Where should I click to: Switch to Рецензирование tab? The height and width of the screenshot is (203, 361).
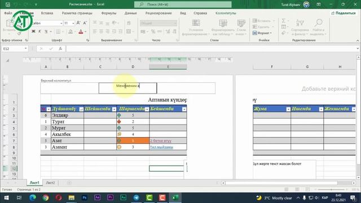159,13
